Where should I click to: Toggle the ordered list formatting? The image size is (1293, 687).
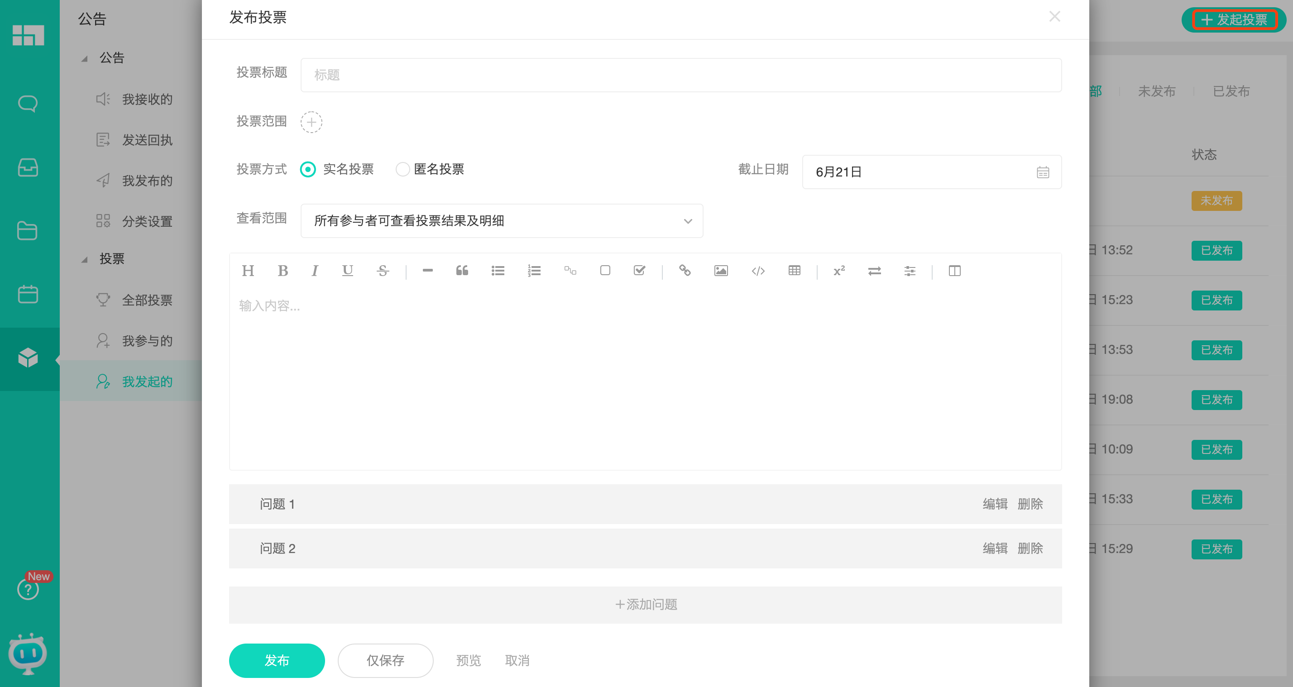(534, 271)
